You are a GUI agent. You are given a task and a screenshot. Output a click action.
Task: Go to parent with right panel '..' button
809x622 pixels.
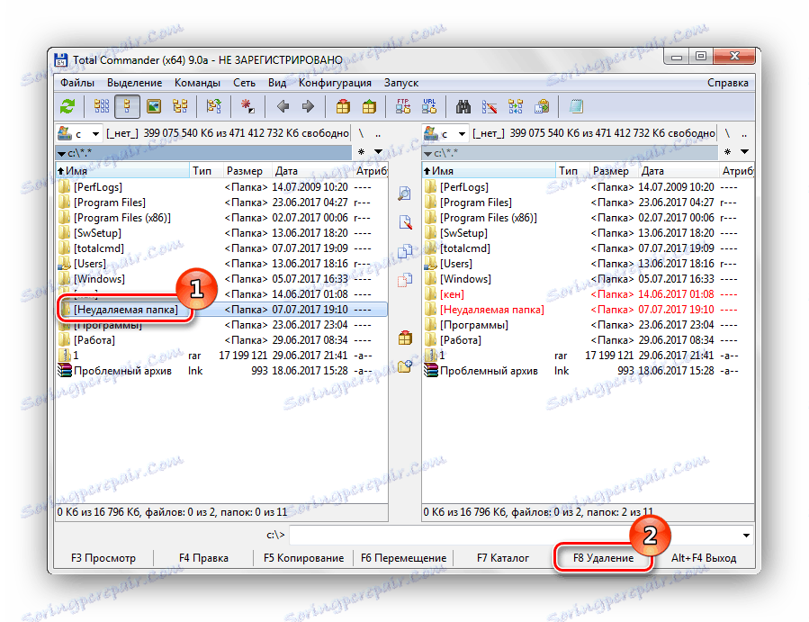point(744,134)
